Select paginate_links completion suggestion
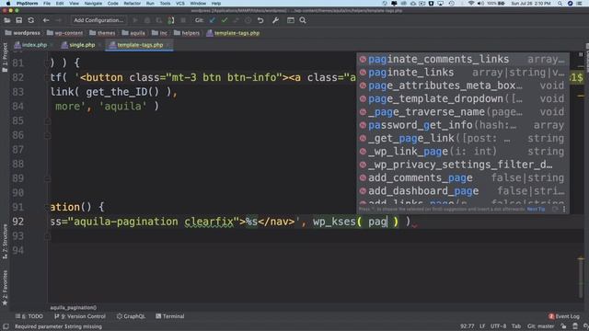 [x=463, y=73]
